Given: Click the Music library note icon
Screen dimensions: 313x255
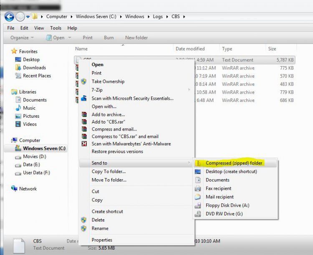Looking at the screenshot, I should (x=18, y=108).
